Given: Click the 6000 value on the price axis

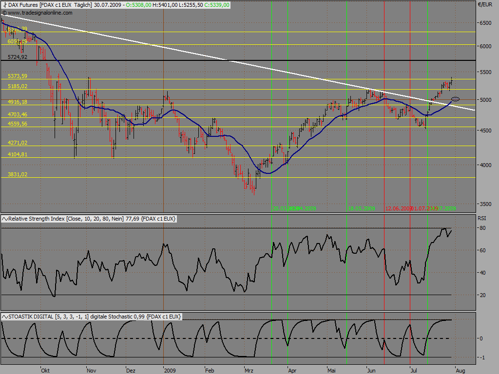Looking at the screenshot, I should [x=485, y=46].
